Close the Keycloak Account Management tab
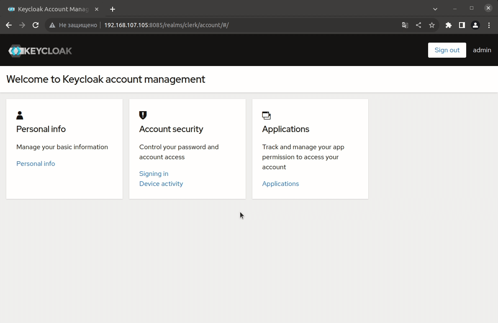The image size is (498, 323). point(97,9)
